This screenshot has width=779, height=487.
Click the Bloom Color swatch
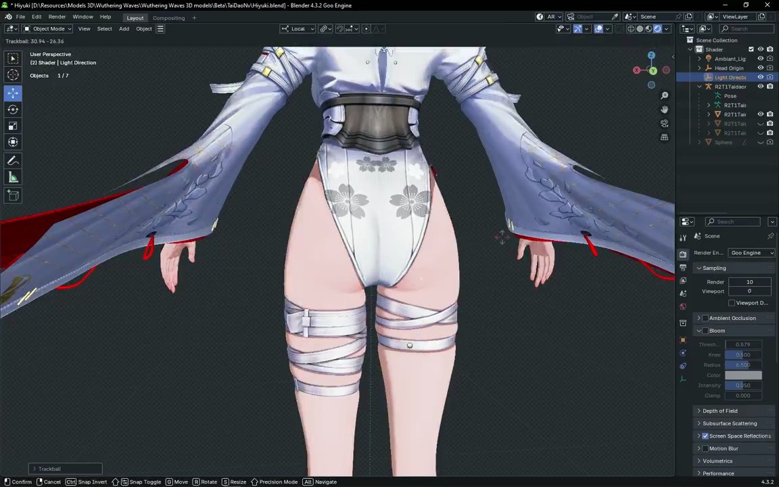(x=743, y=375)
